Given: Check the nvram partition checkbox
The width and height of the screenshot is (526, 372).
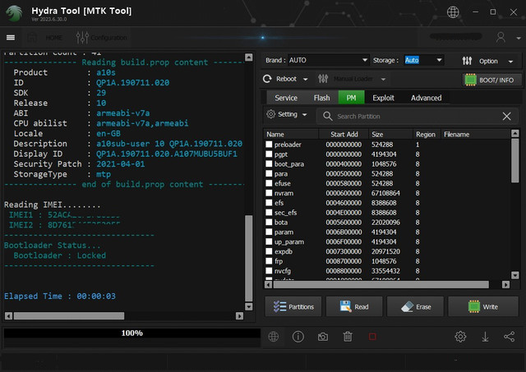Looking at the screenshot, I should 269,193.
